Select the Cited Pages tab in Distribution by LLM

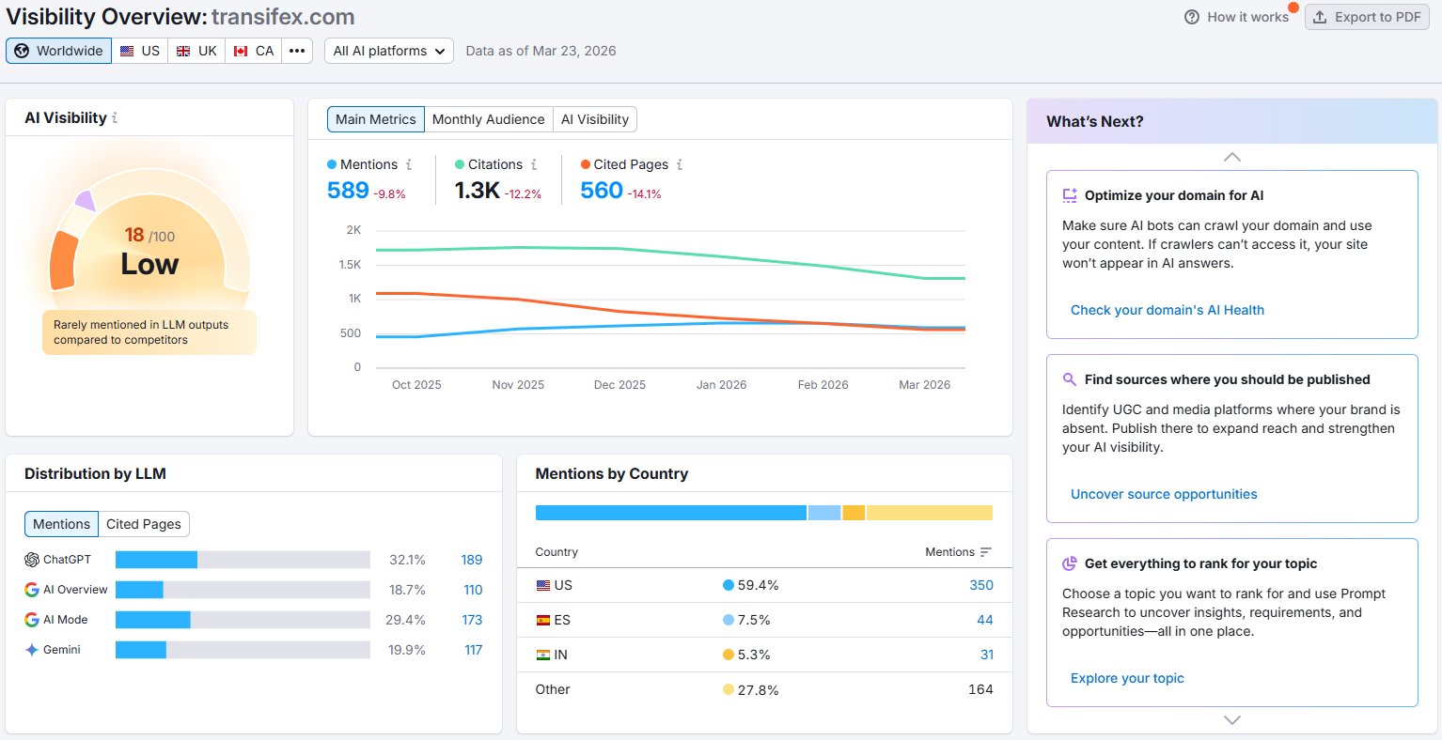click(x=143, y=524)
